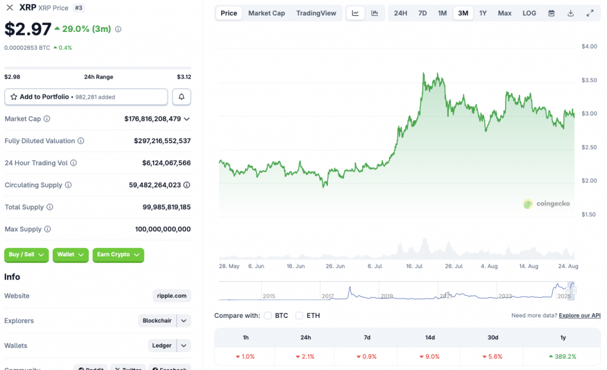Enable the ETH compare checkbox
The image size is (607, 370).
click(x=299, y=316)
